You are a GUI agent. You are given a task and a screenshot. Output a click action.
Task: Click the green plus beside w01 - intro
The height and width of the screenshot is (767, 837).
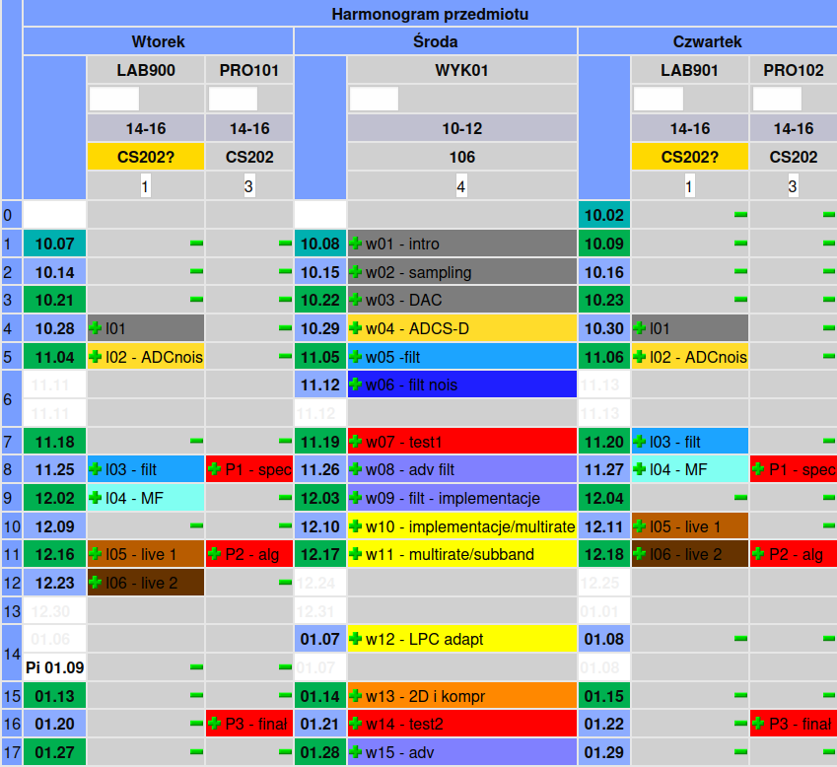pos(356,244)
